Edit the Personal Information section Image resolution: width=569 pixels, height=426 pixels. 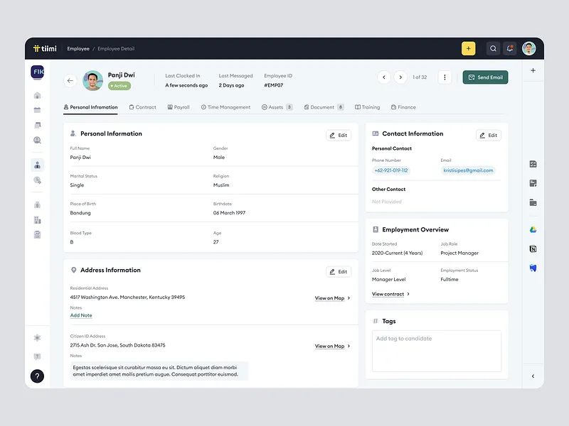pos(339,135)
